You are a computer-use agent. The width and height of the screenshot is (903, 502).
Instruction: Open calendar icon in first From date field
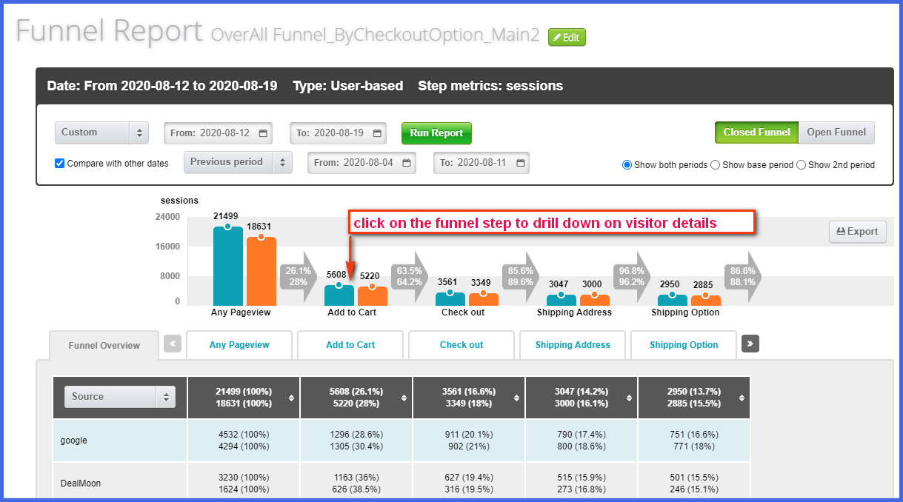(x=263, y=133)
